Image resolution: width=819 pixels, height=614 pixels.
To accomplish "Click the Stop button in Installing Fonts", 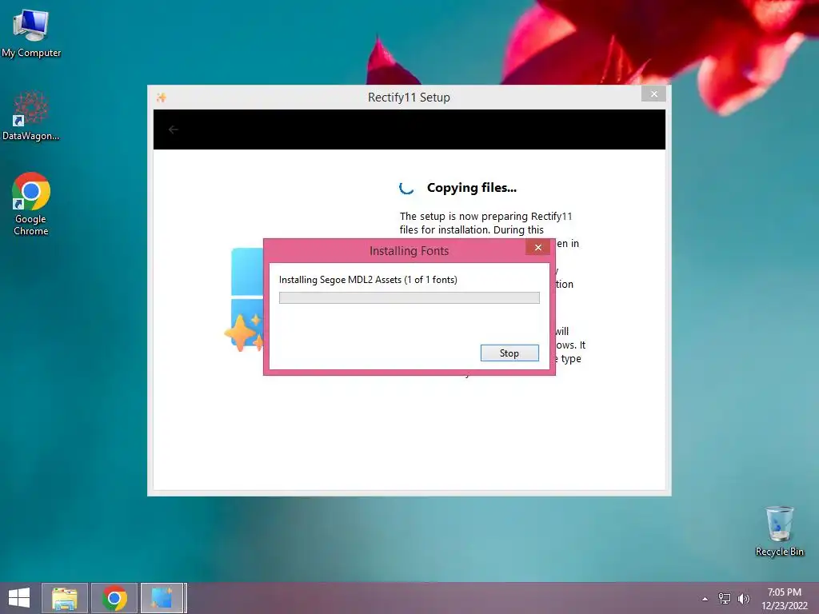I will pos(509,353).
